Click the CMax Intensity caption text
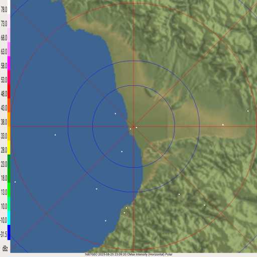This screenshot has height=257, width=257. (x=150, y=254)
